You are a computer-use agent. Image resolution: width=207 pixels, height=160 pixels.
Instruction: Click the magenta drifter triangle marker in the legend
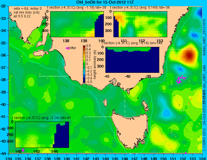click(x=67, y=48)
